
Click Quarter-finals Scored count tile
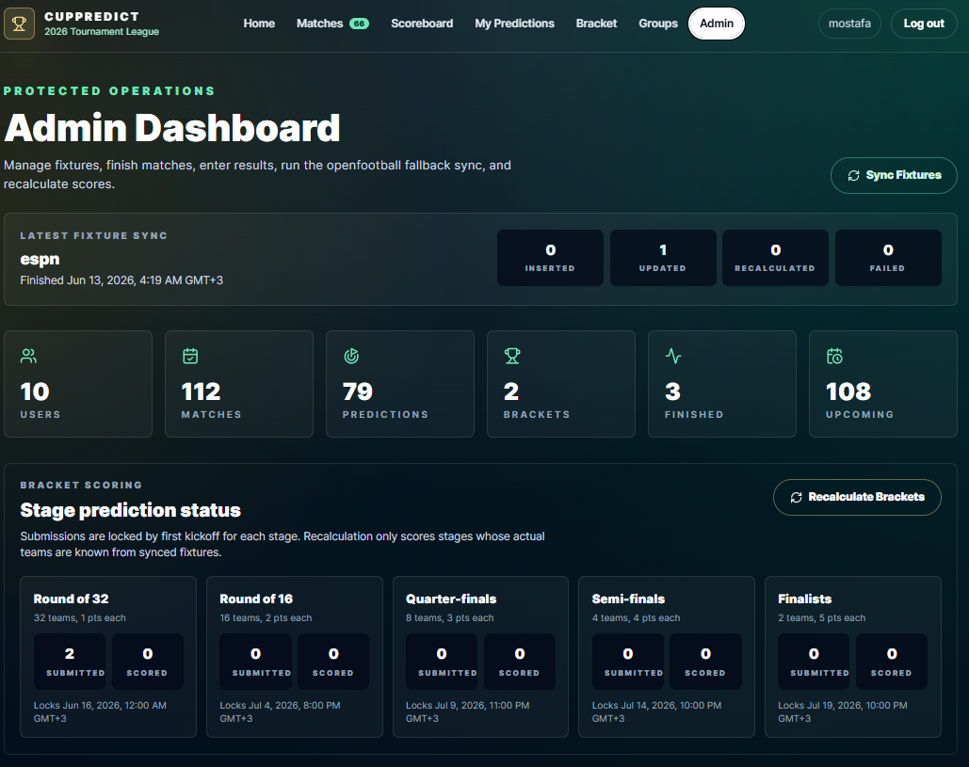click(520, 662)
